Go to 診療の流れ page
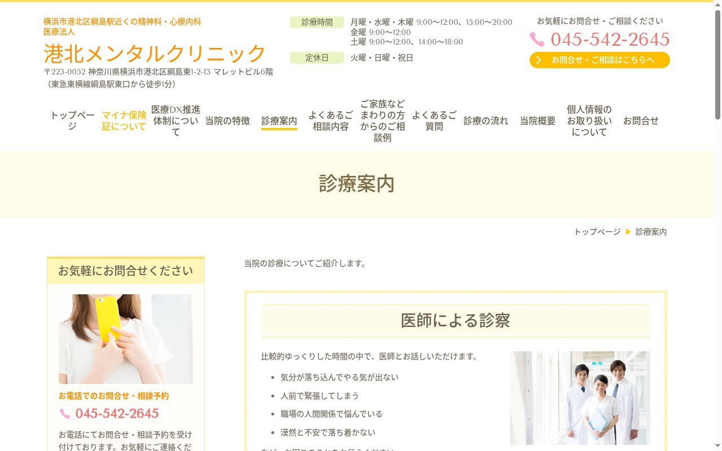722x451 pixels. coord(486,121)
